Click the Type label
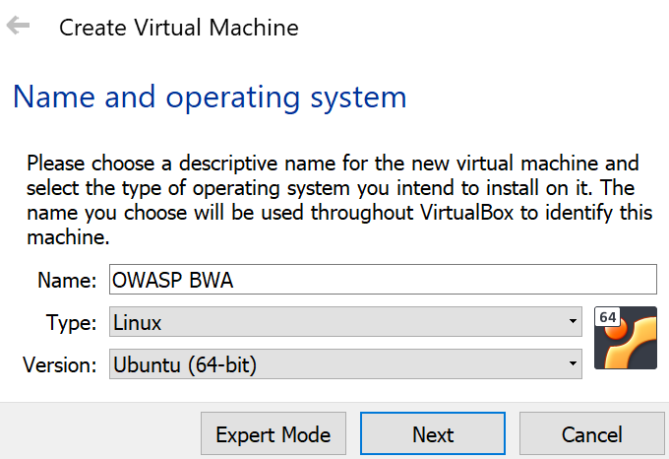Image resolution: width=669 pixels, height=459 pixels. pyautogui.click(x=71, y=322)
